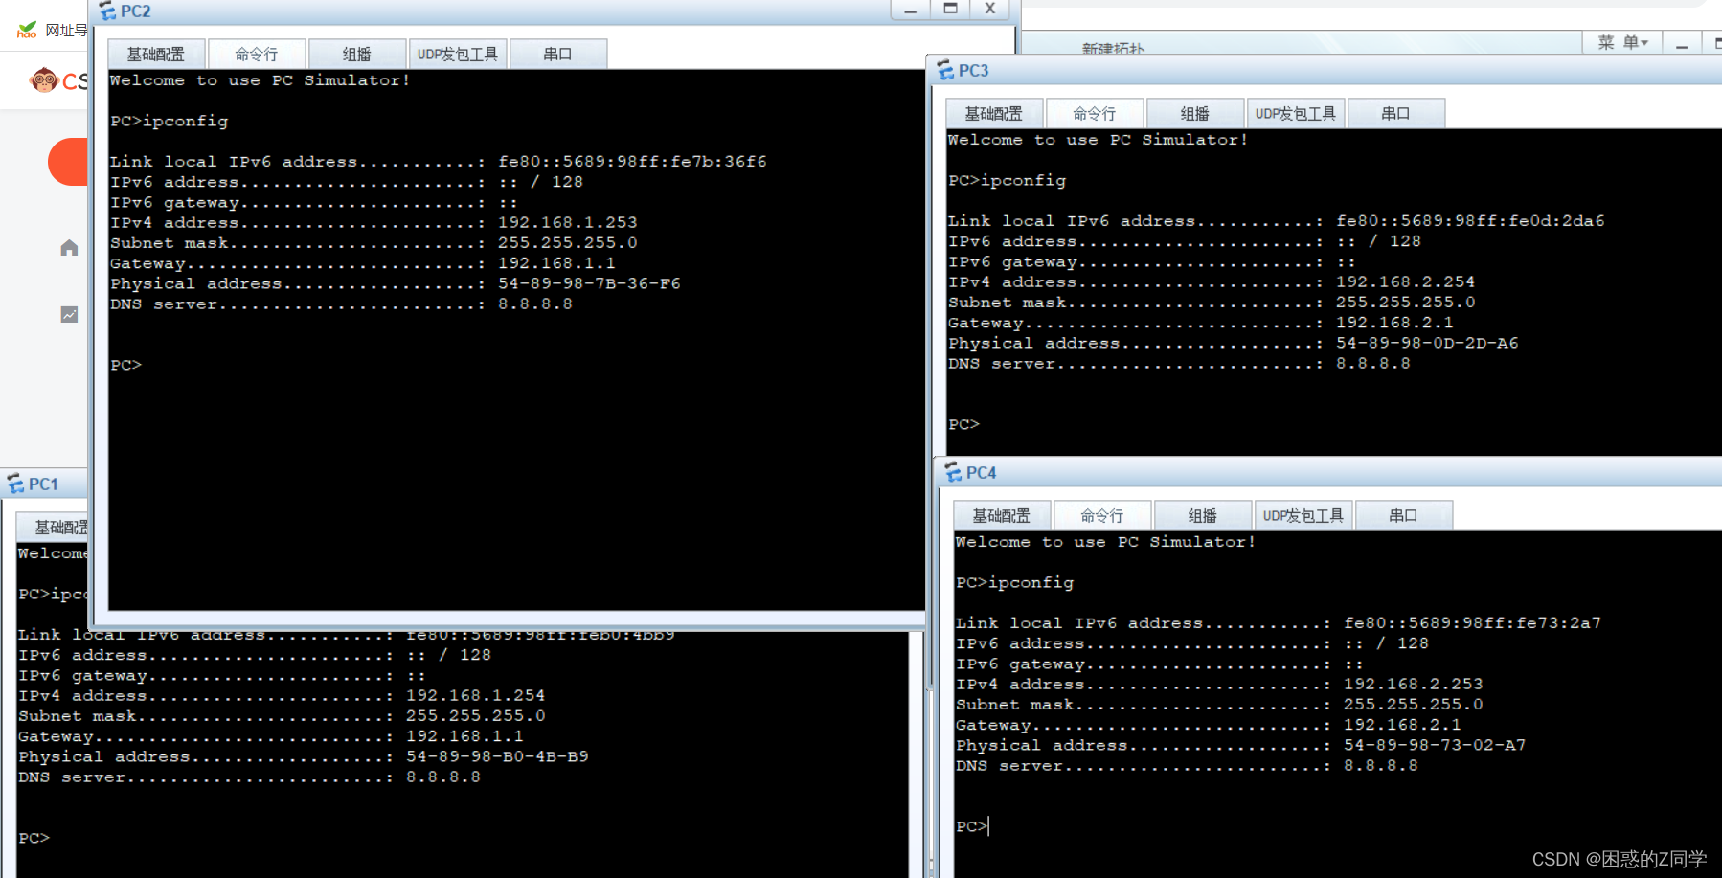Viewport: 1722px width, 878px height.
Task: Click PC2 ipconfig command line
Action: click(x=170, y=121)
